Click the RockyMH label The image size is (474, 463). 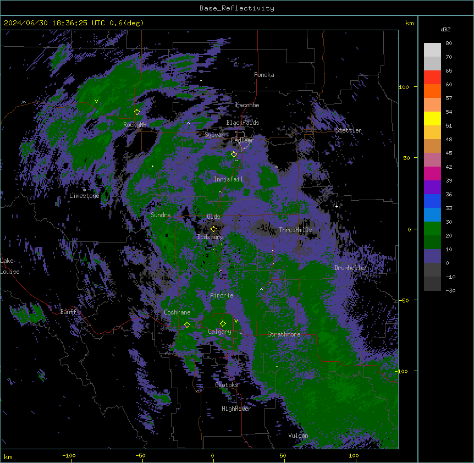point(135,125)
